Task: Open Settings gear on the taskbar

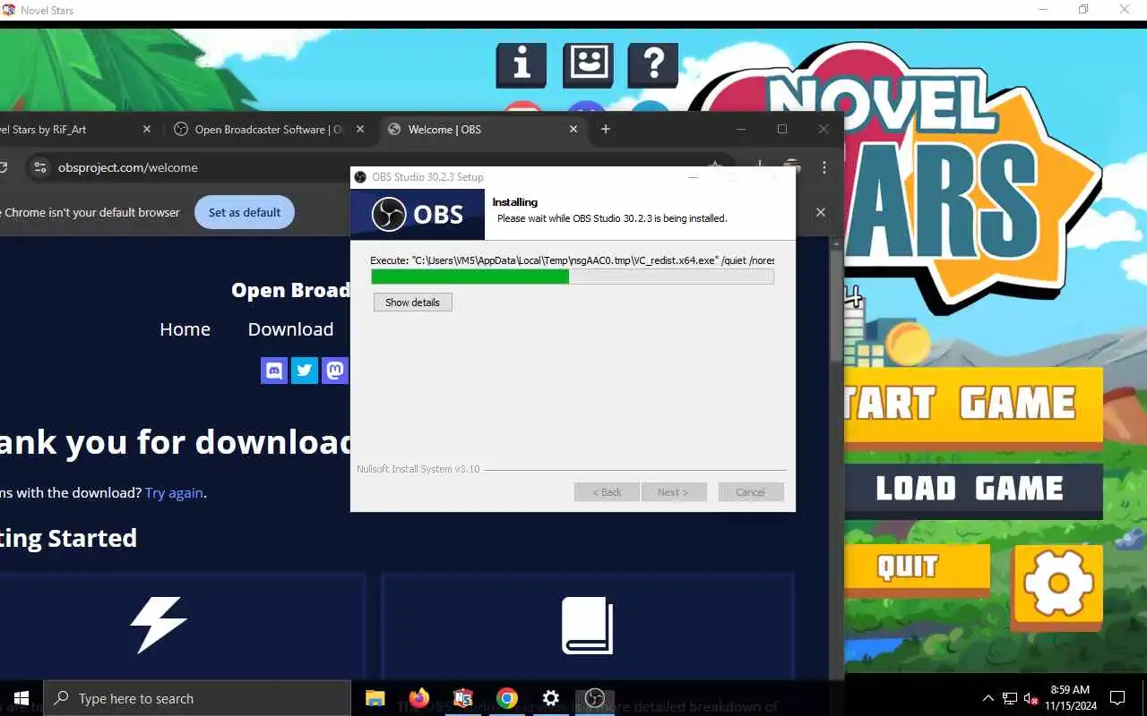Action: [x=551, y=698]
